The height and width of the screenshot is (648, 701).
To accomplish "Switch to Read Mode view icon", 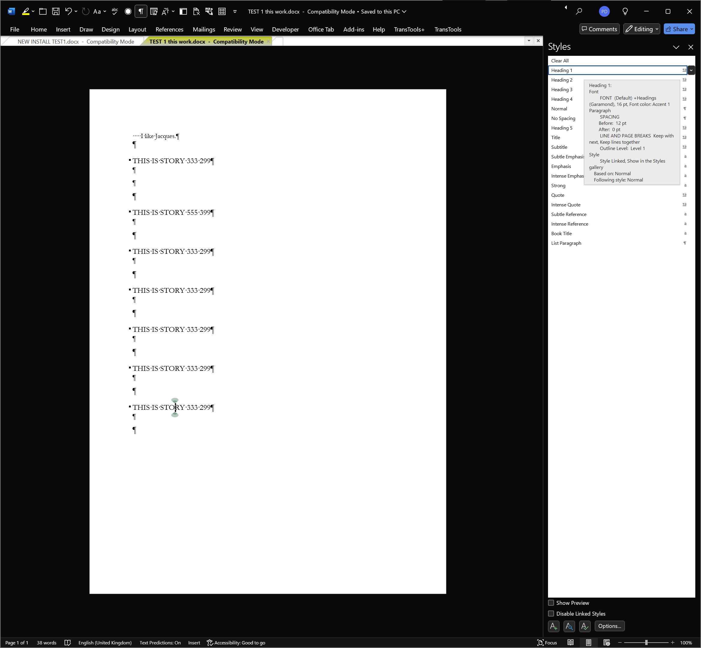I will pos(571,642).
